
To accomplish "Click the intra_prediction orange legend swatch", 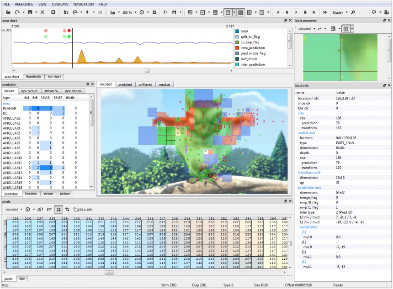I will coord(237,47).
